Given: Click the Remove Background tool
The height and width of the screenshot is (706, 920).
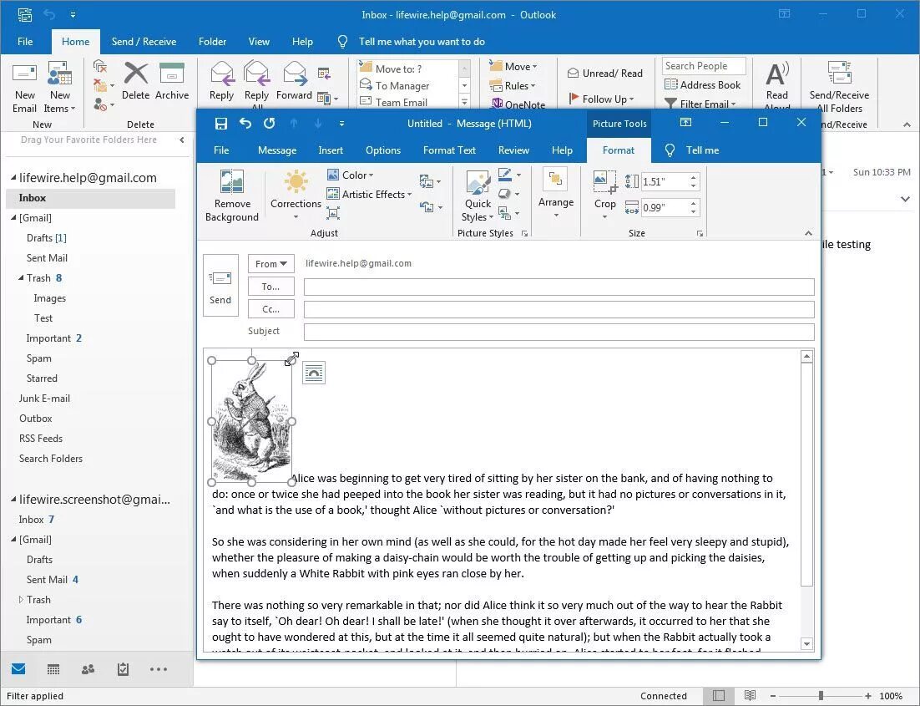Looking at the screenshot, I should pyautogui.click(x=232, y=196).
